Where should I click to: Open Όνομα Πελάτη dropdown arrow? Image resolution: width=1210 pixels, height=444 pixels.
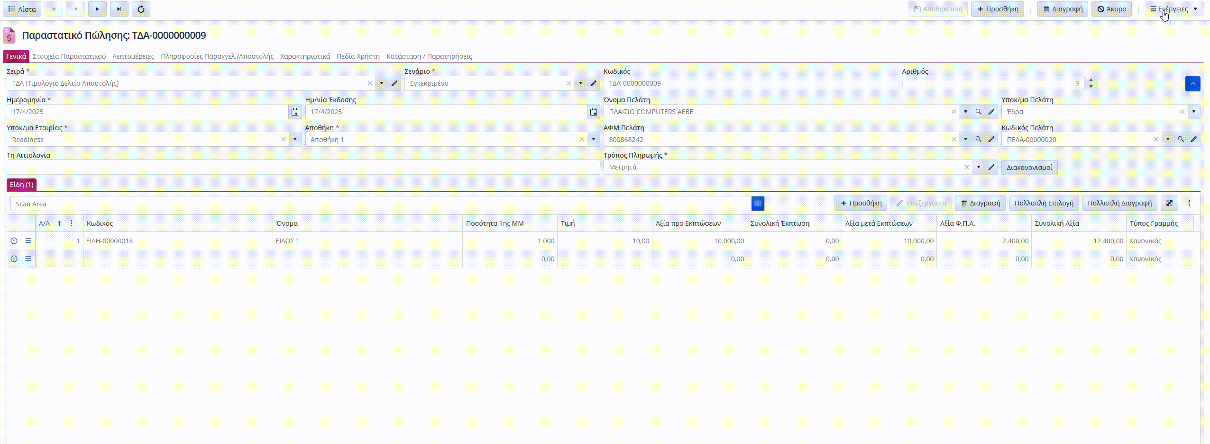pos(965,112)
